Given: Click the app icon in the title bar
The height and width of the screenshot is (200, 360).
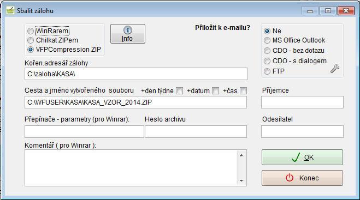Looking at the screenshot, I should [10, 10].
